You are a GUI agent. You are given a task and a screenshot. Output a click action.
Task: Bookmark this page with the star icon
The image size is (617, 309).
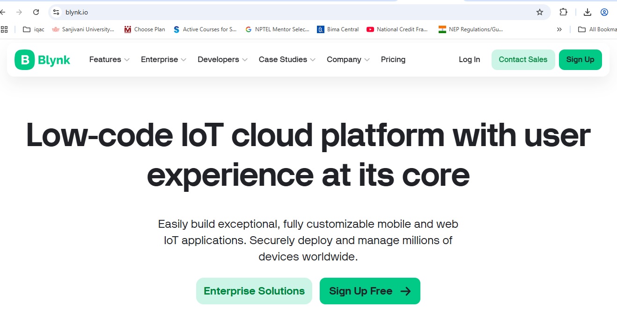tap(540, 12)
